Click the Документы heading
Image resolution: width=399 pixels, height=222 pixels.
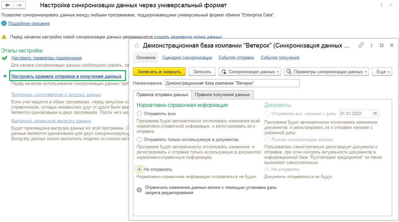(x=278, y=105)
